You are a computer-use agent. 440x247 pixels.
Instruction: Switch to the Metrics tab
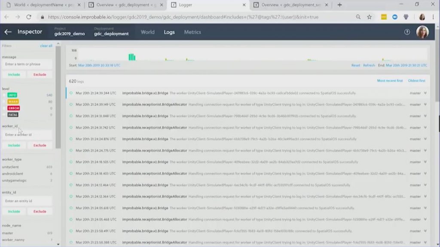click(192, 32)
